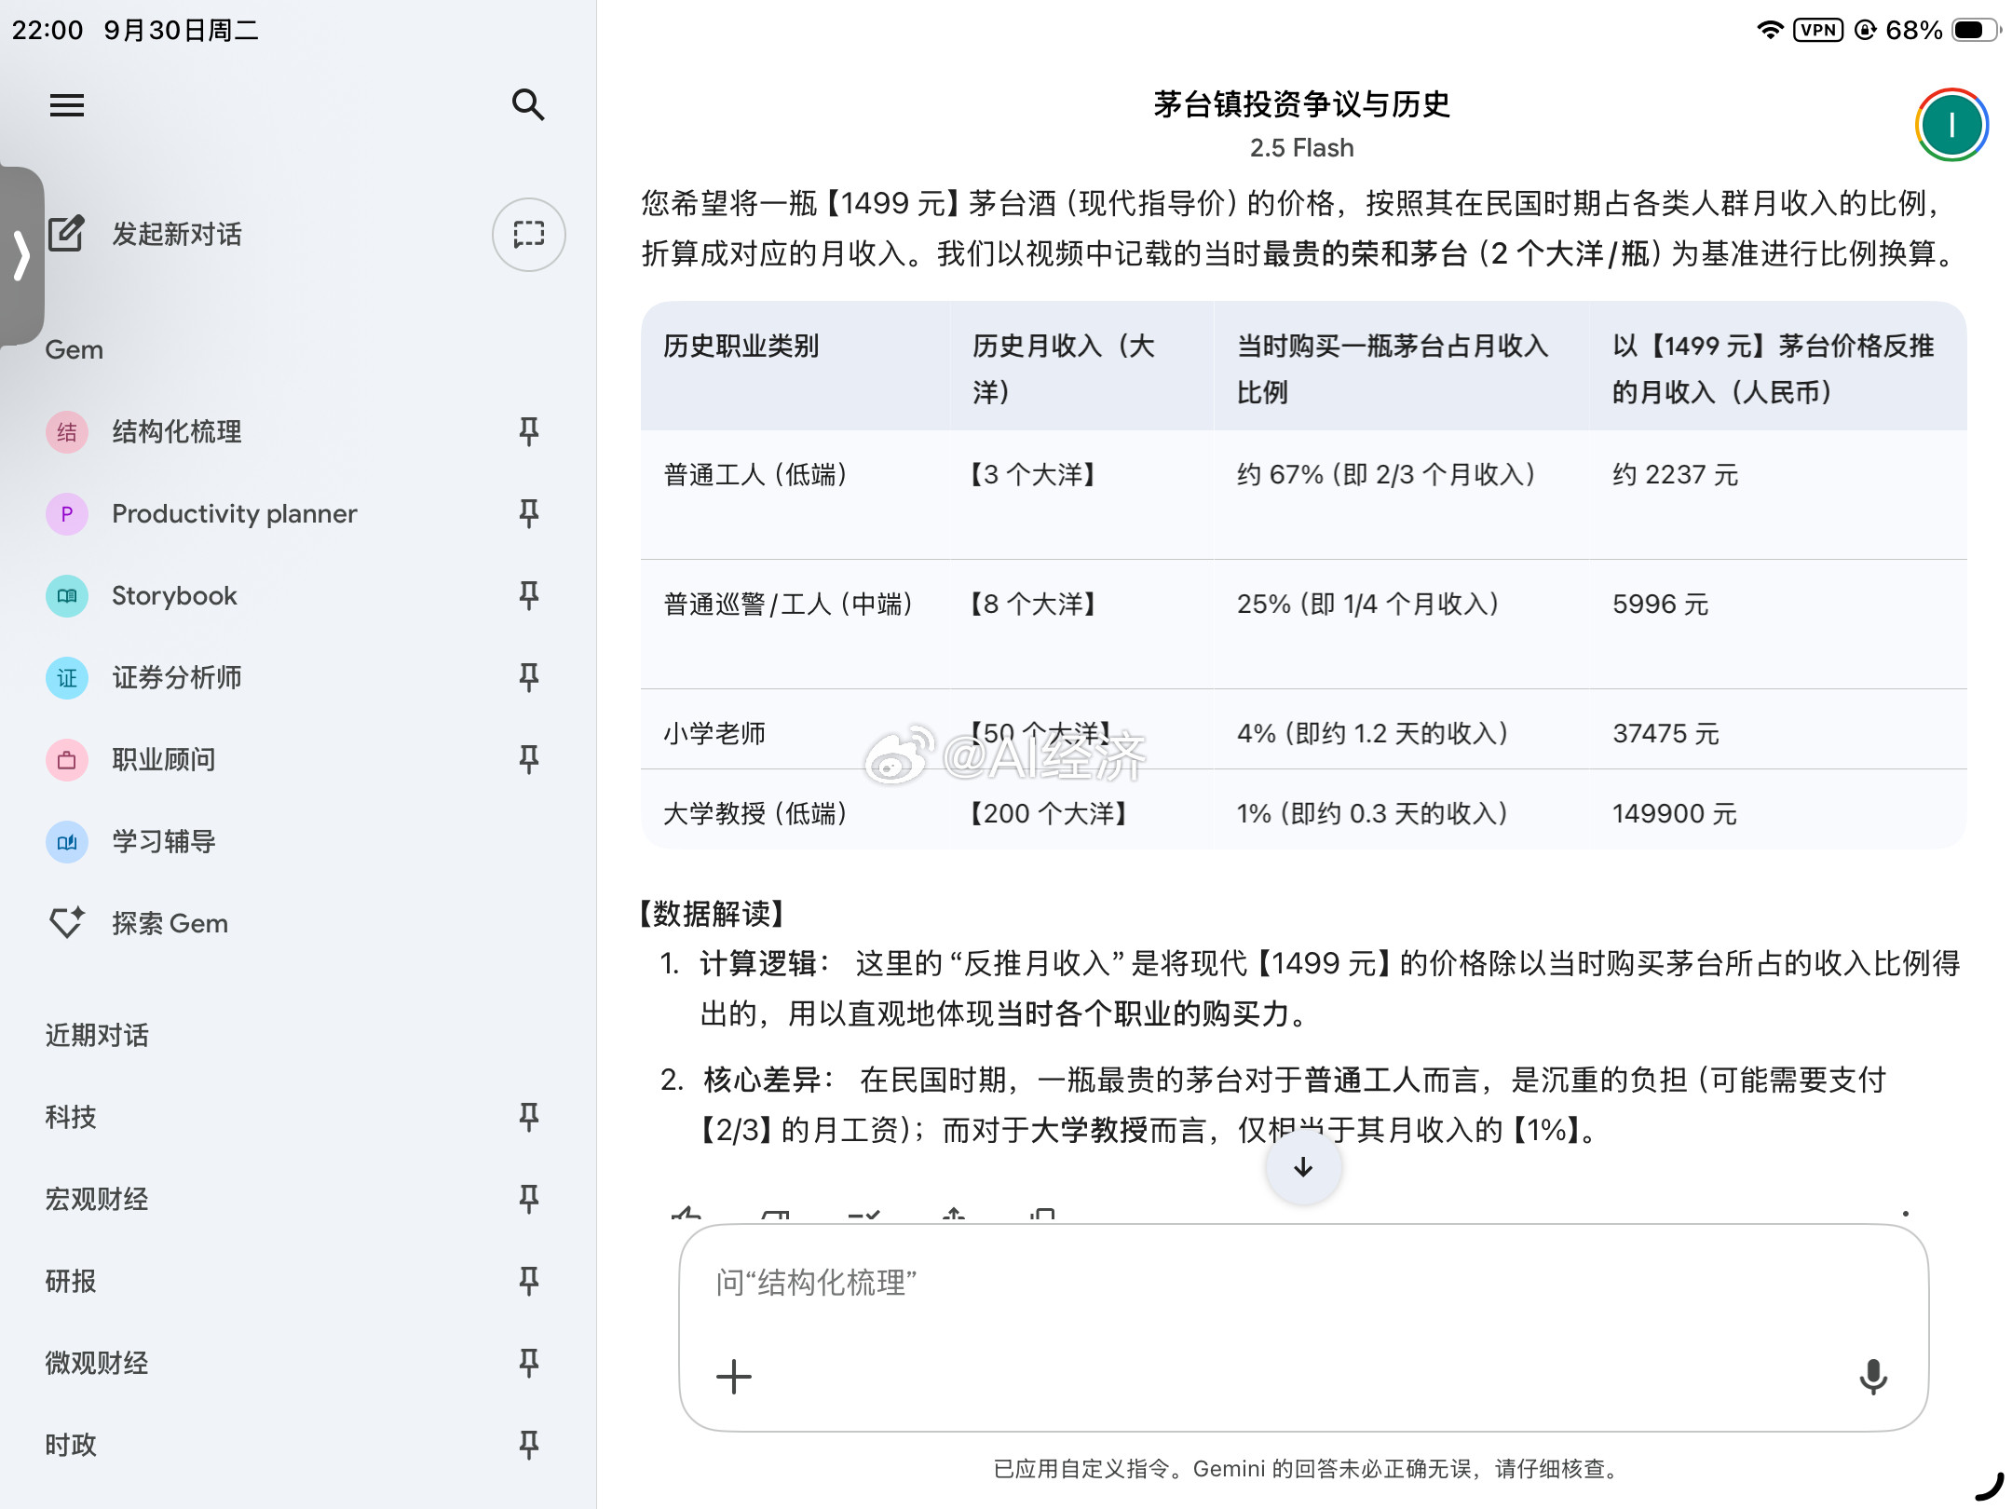The height and width of the screenshot is (1509, 2012).
Task: Click the 职业顾问 briefcase avatar icon
Action: pos(67,759)
